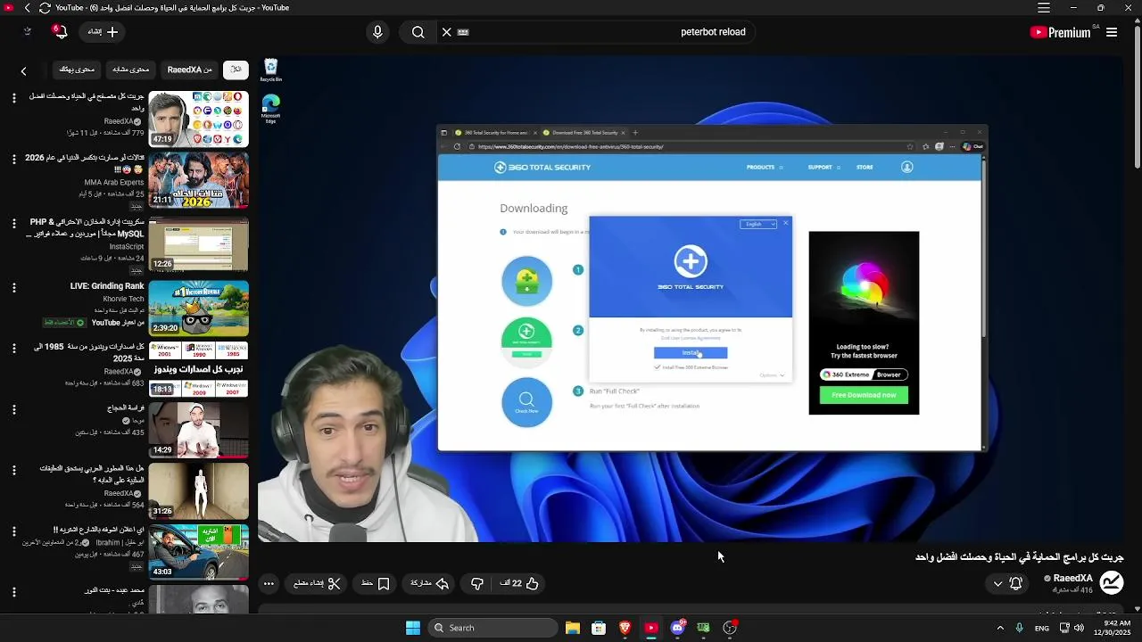
Task: Show more filter chips with the chevron
Action: (x=24, y=70)
